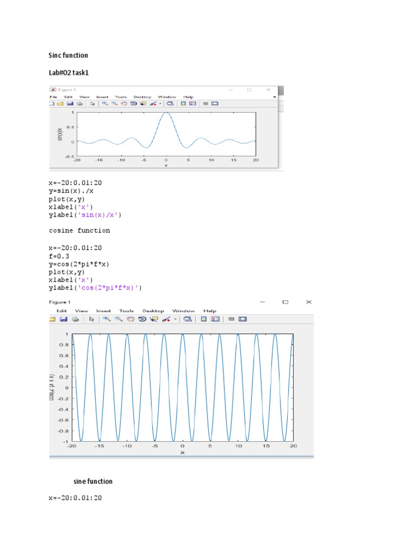416x555 pixels.
Task: Open Insert menu in cosine figure
Action: [x=103, y=311]
